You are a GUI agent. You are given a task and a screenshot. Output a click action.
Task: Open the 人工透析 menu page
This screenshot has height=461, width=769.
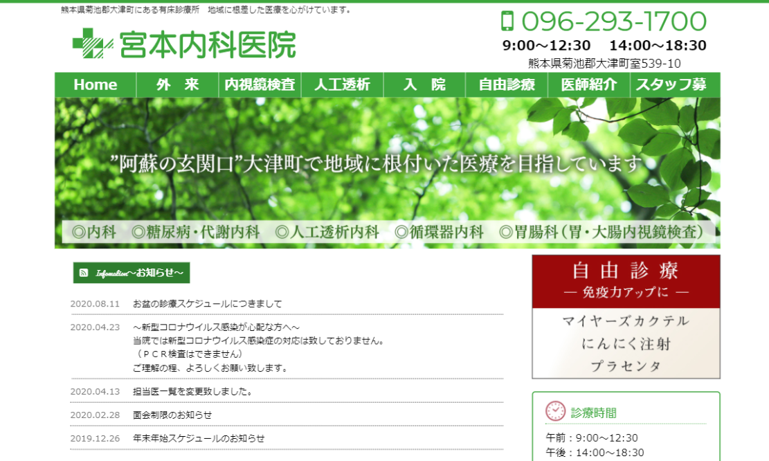(342, 85)
